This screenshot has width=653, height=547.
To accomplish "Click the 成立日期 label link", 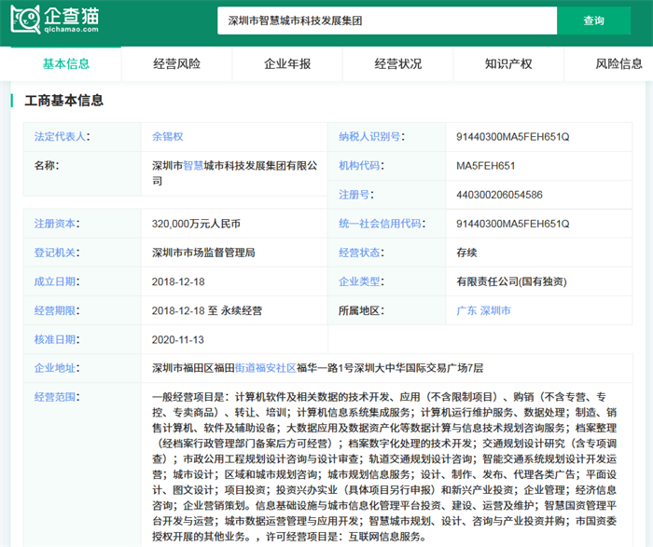I will click(54, 281).
